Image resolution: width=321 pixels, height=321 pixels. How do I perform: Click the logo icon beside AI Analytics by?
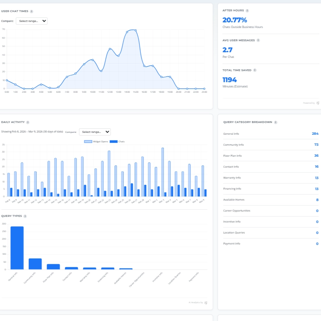click(206, 302)
